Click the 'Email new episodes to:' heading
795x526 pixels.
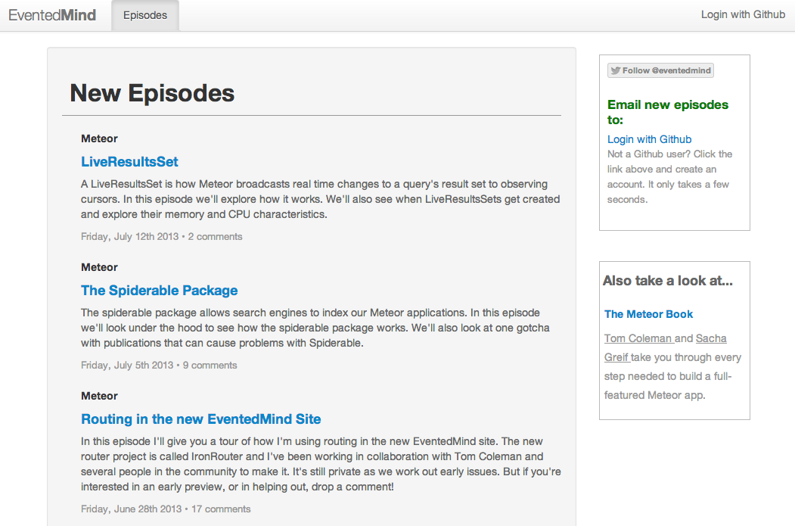[668, 112]
